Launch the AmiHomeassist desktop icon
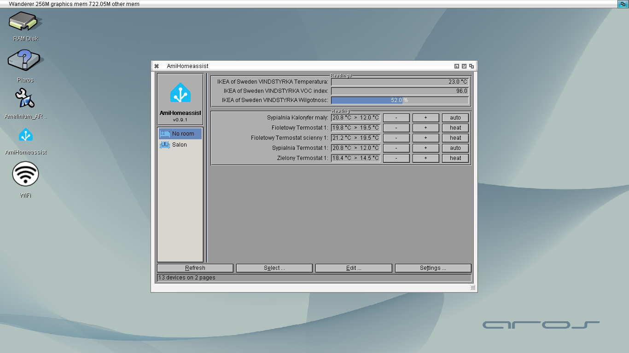This screenshot has width=629, height=353. 26,135
